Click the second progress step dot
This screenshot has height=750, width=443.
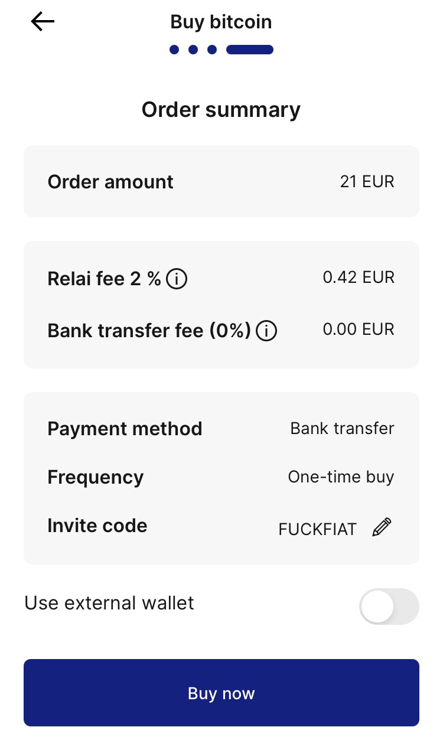coord(193,50)
